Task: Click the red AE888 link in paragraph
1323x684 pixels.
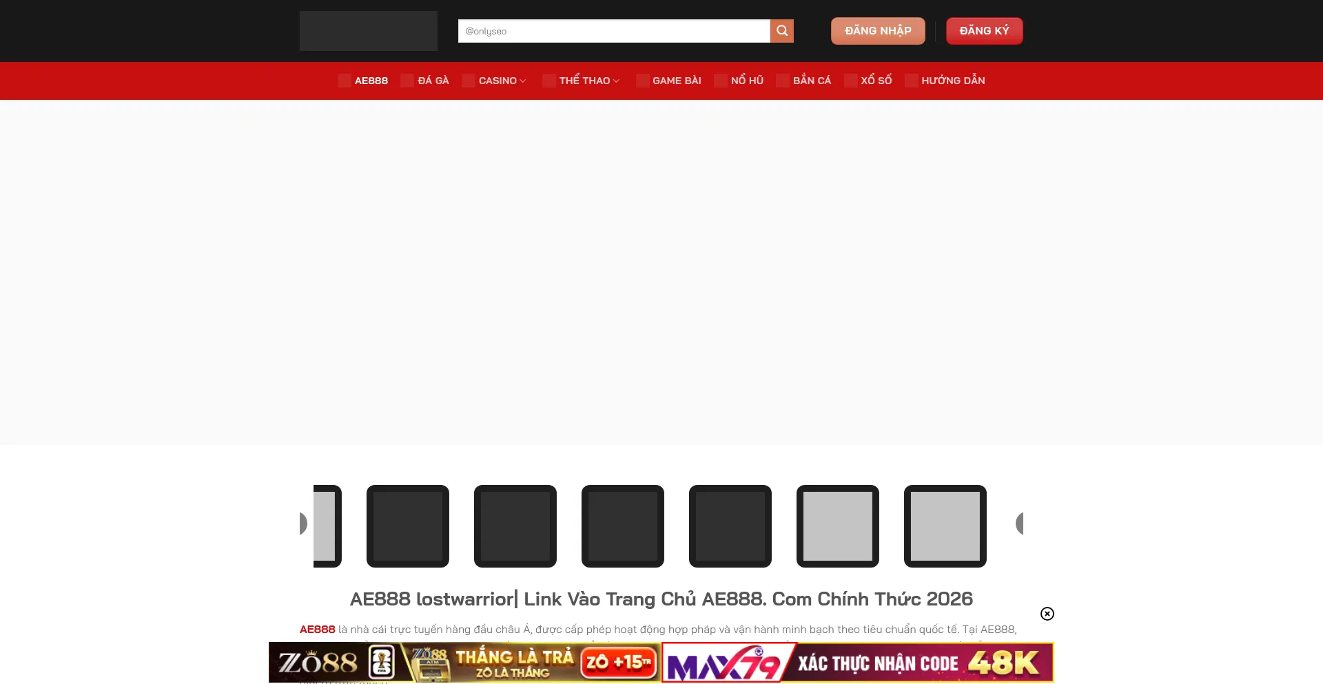Action: [x=317, y=630]
